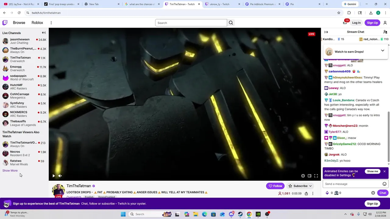The height and width of the screenshot is (219, 390).
Task: Send message with Chat button
Action: (x=383, y=193)
